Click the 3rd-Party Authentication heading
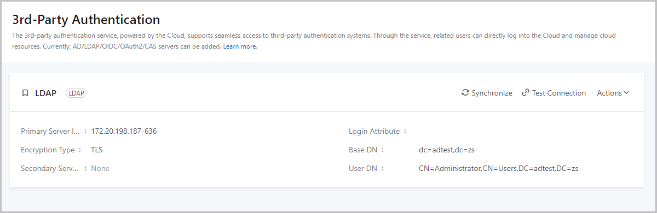Screen dimensions: 657x213 coord(86,20)
